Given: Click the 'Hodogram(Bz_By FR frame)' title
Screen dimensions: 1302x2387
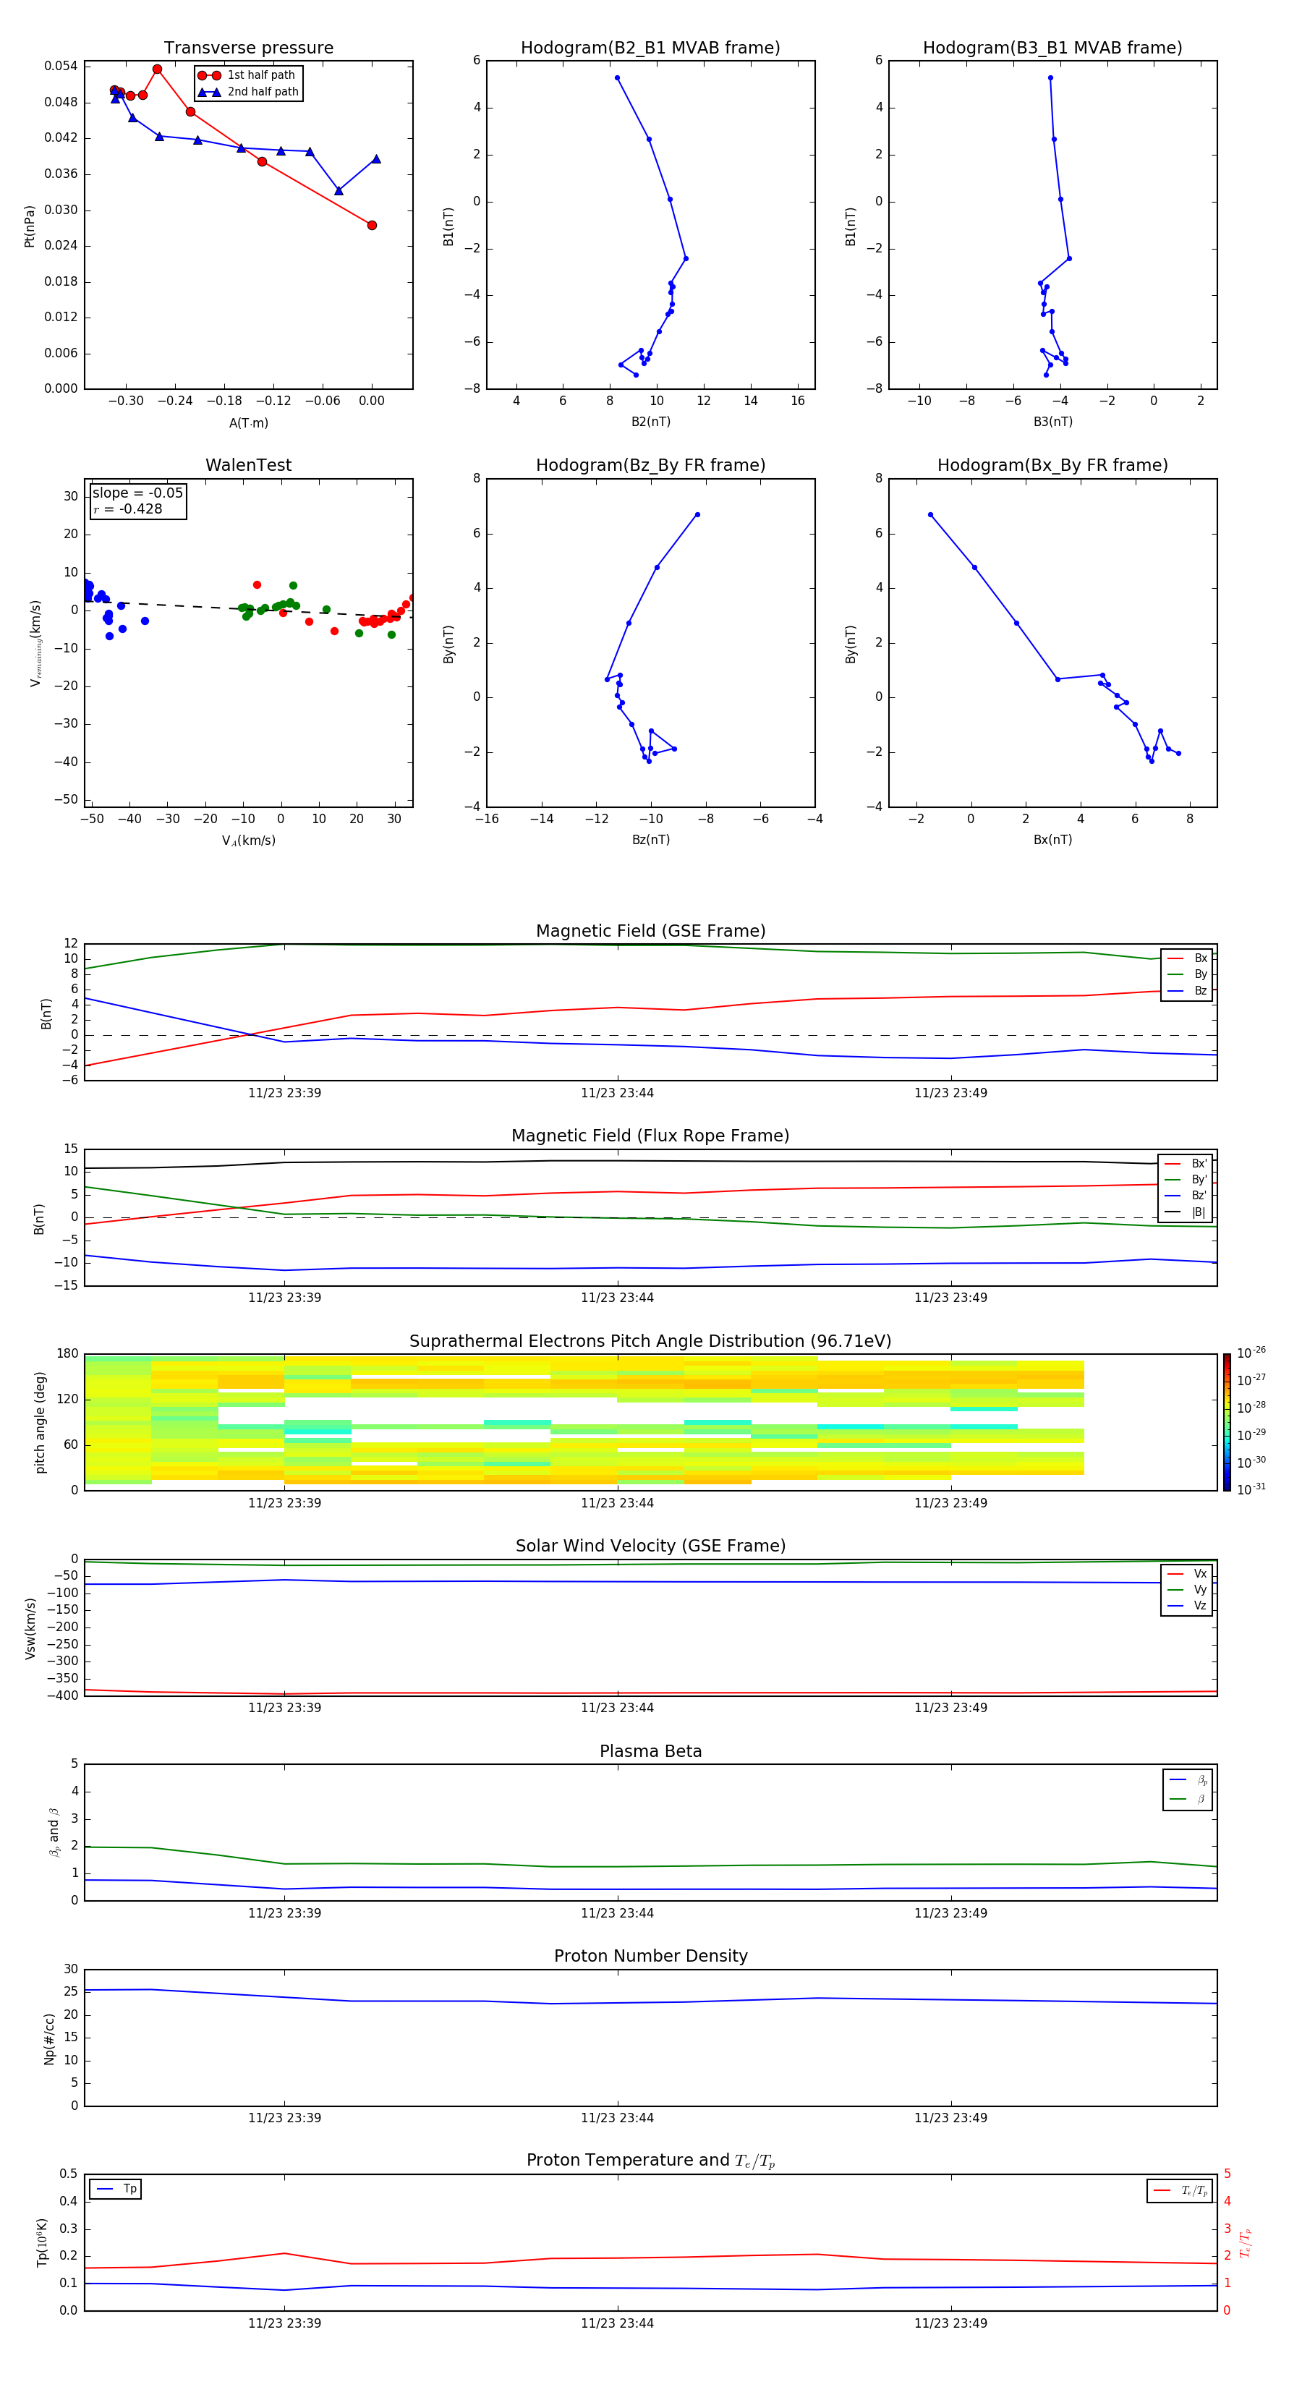Looking at the screenshot, I should click(x=650, y=465).
